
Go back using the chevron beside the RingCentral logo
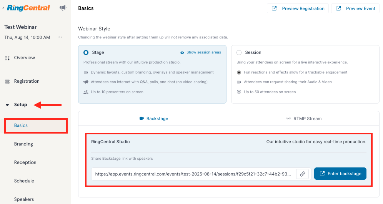pyautogui.click(x=3, y=8)
